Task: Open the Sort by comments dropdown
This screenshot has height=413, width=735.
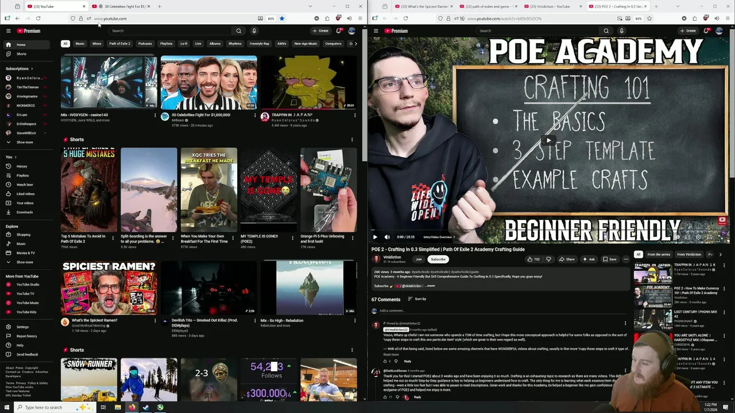Action: click(417, 299)
